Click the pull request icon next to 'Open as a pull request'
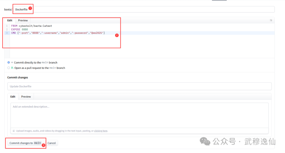Screen dimensions: 285x153 pos(12,68)
